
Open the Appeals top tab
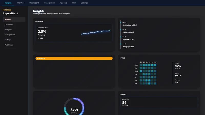tap(63, 3)
